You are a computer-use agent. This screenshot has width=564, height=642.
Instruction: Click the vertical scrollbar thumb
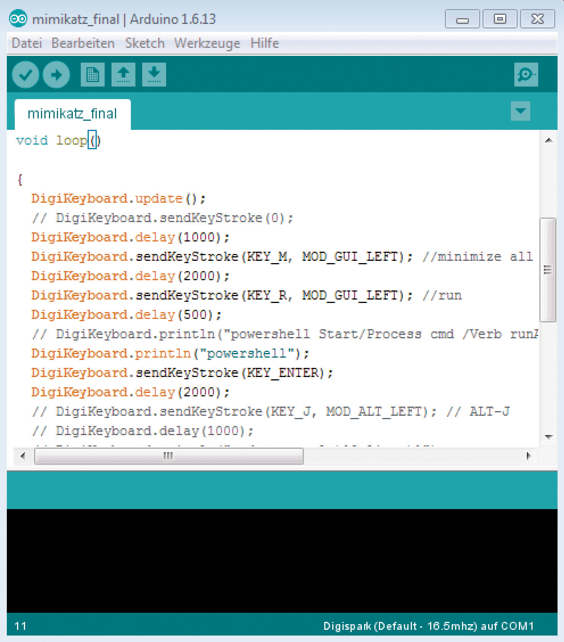548,270
